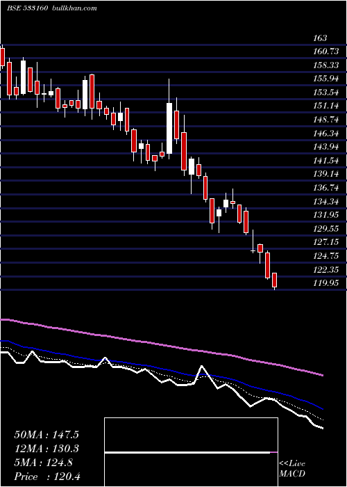Click the MACD indicator box

pyautogui.click(x=191, y=452)
